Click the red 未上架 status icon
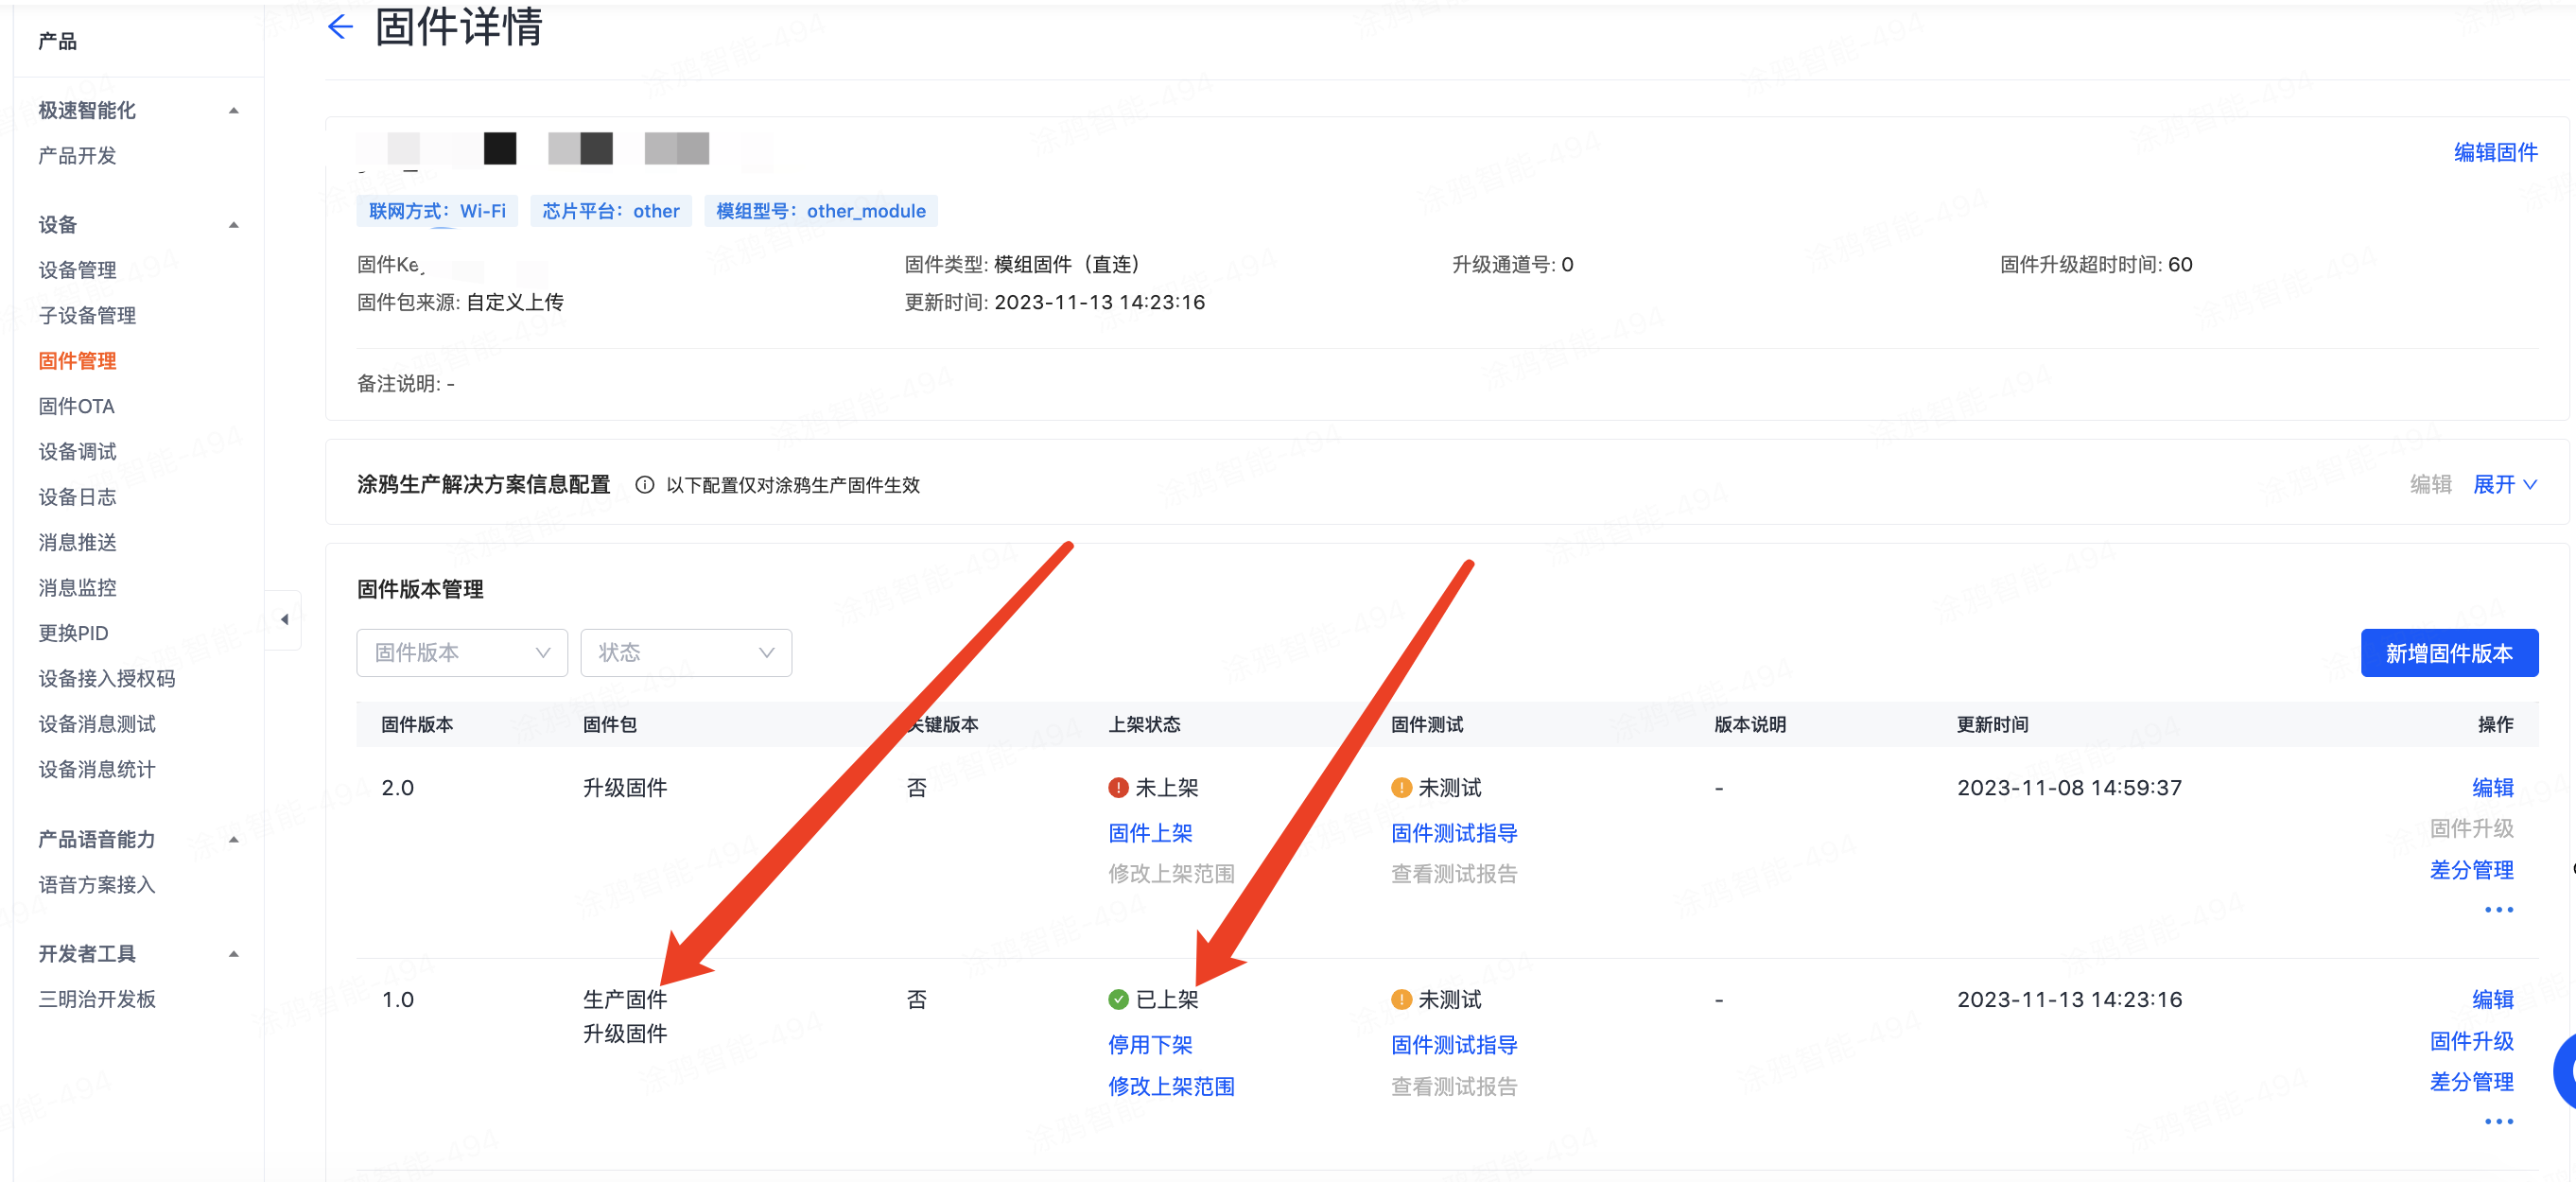The image size is (2576, 1182). 1118,788
